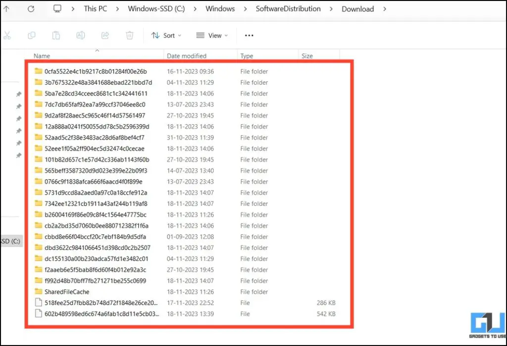This screenshot has height=346, width=507.
Task: Click the Delete trash icon
Action: 130,35
